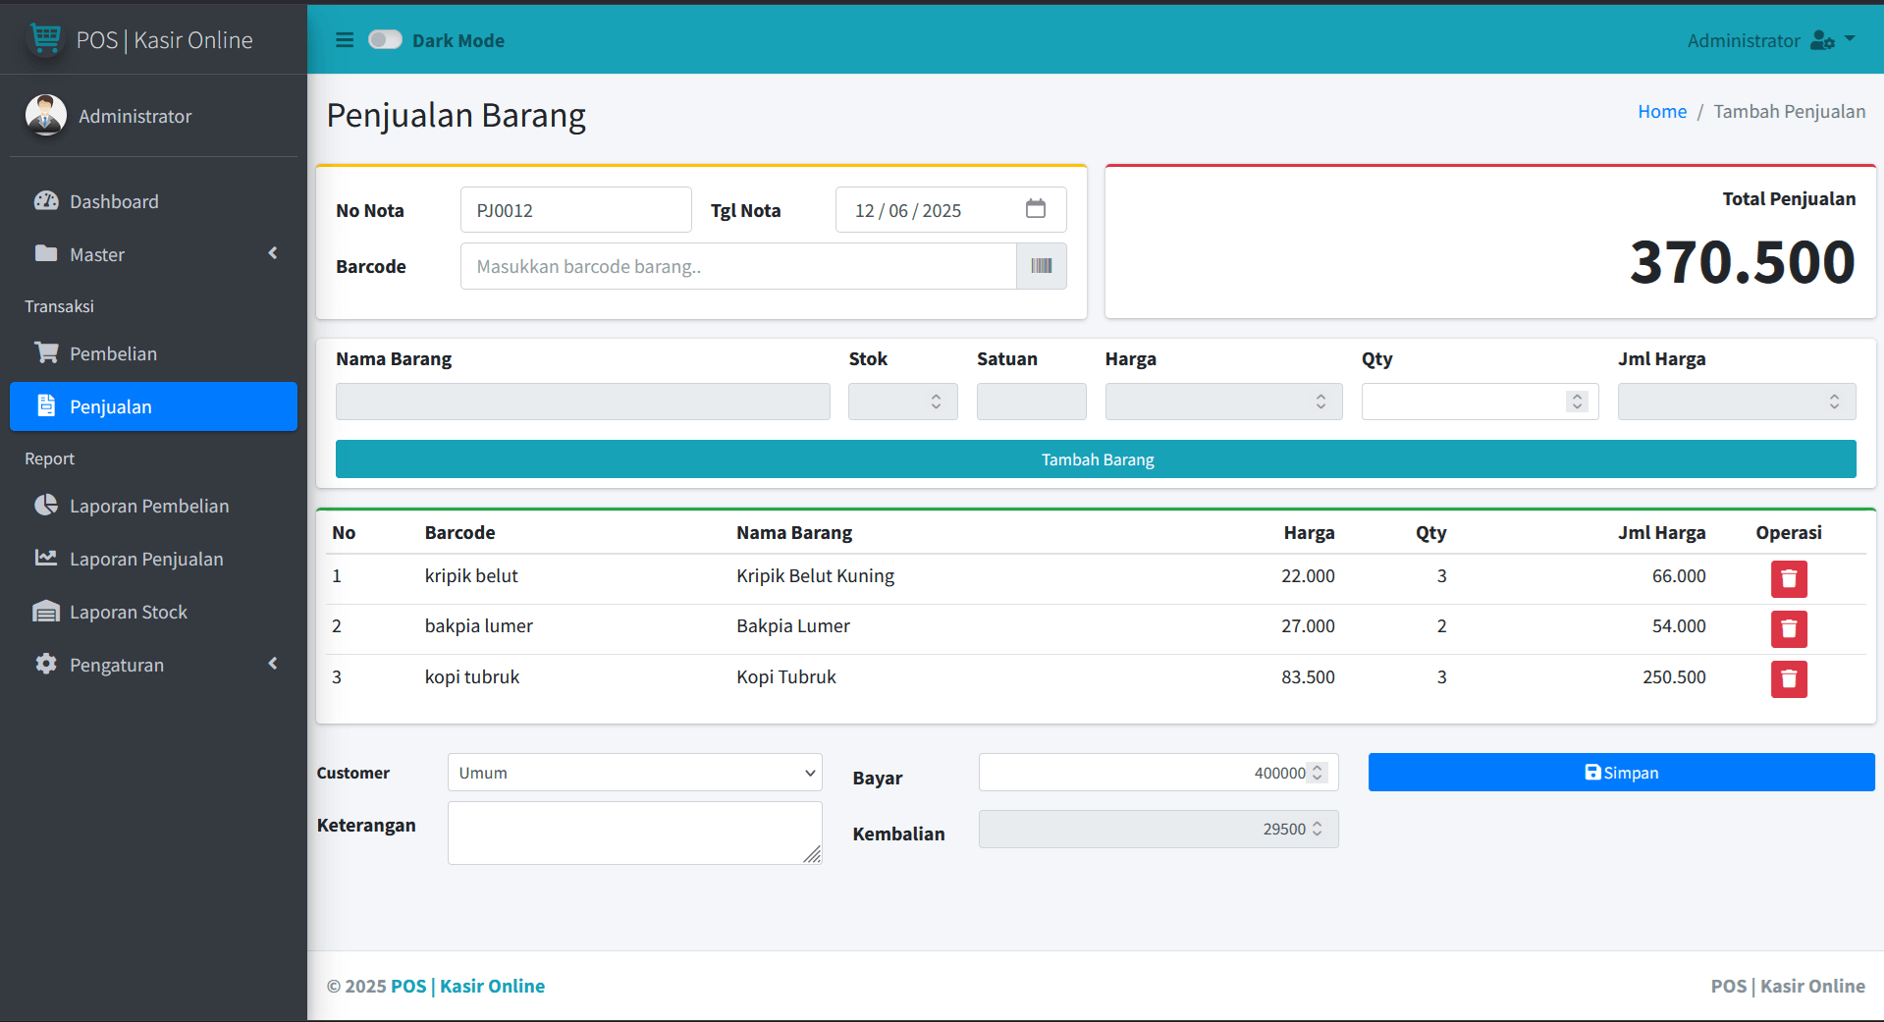The height and width of the screenshot is (1022, 1884).
Task: Open the Dashboard menu item
Action: pos(153,201)
